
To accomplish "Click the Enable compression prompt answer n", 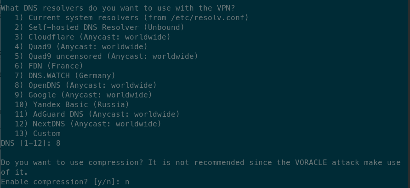I will tap(127, 182).
